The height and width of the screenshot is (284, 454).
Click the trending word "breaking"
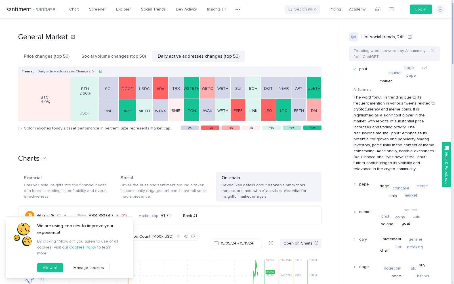(415, 247)
